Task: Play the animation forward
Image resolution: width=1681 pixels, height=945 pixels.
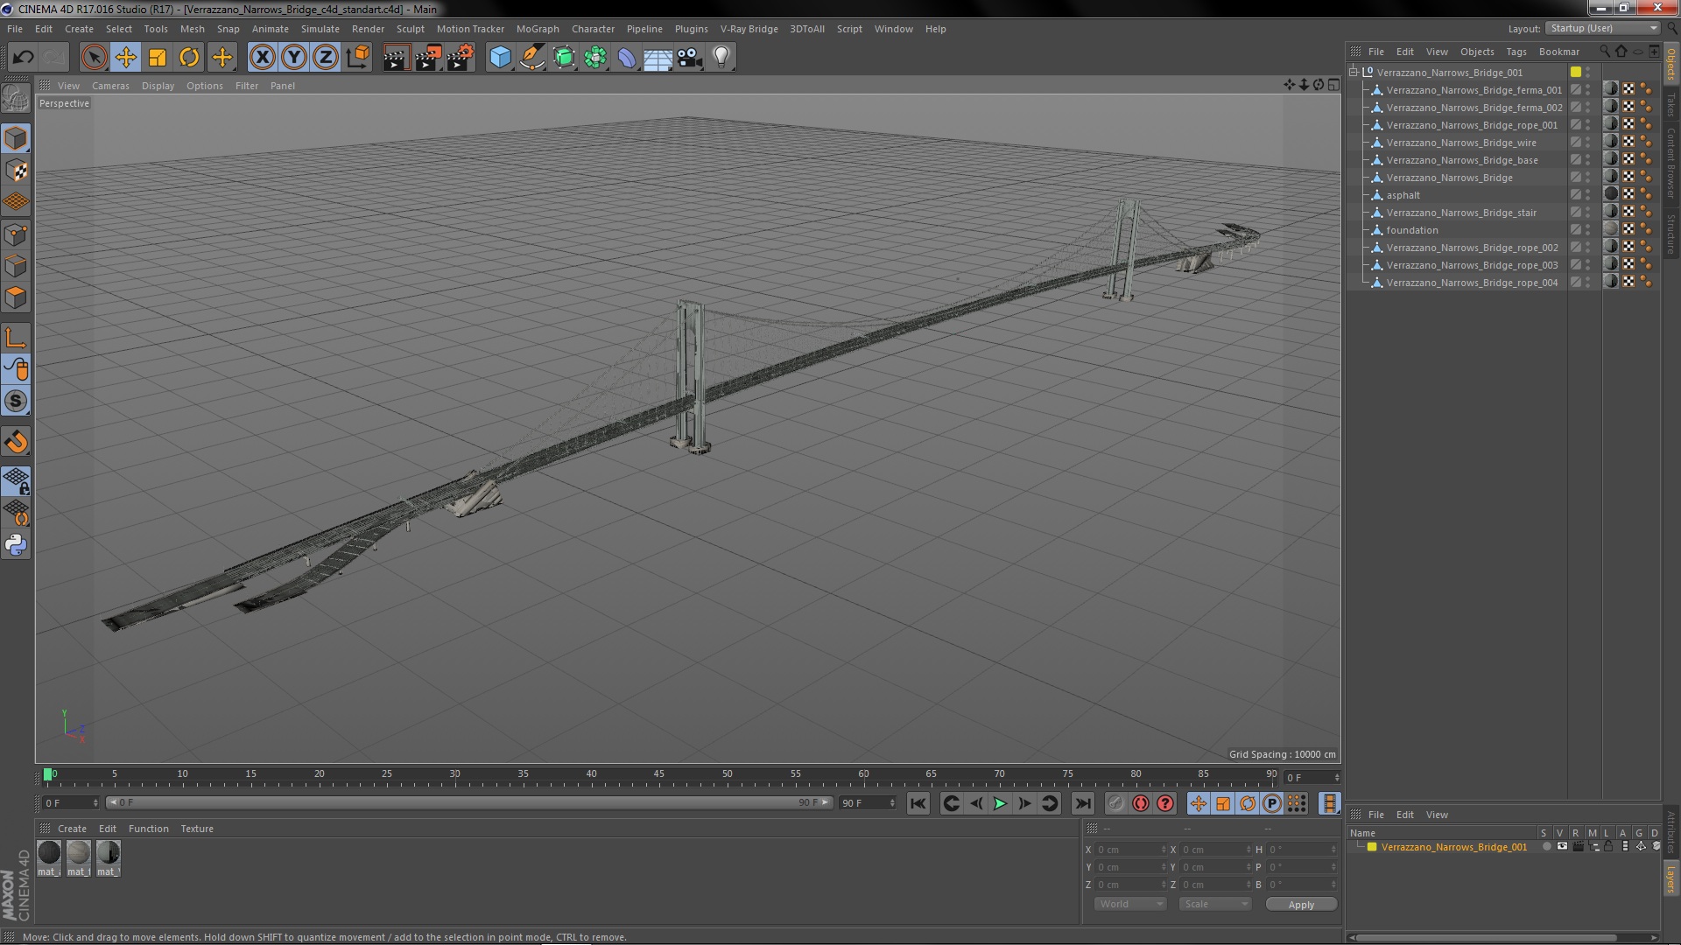Action: pyautogui.click(x=999, y=803)
